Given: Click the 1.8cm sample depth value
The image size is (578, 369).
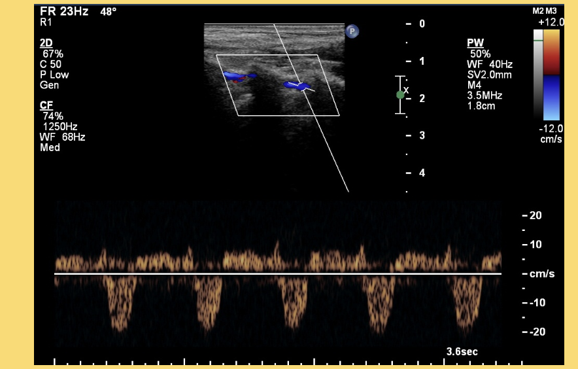Looking at the screenshot, I should [x=481, y=105].
